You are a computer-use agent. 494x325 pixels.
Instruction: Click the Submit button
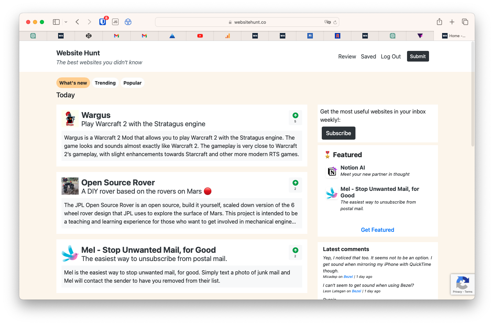pos(418,56)
